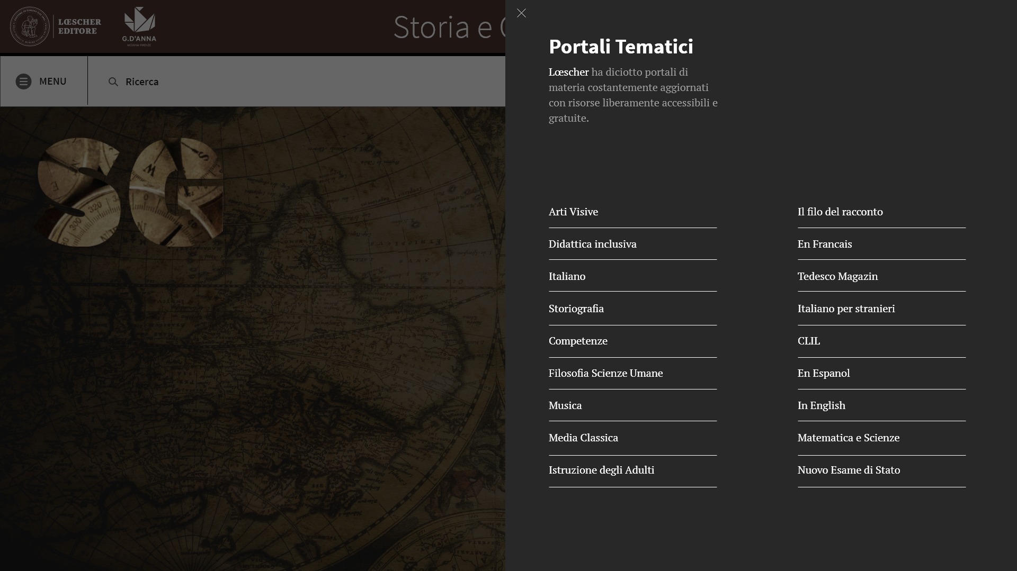
Task: Open the hamburger MENU icon
Action: 23,81
